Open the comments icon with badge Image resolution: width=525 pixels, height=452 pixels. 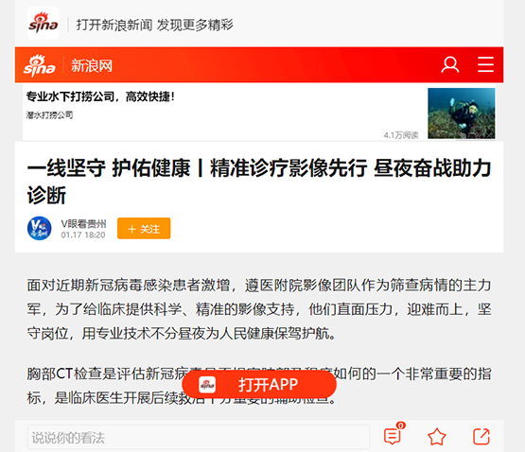pos(394,434)
